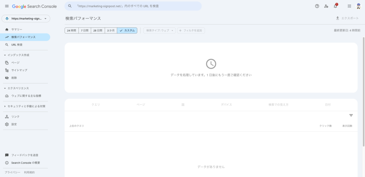Switch to the デバイス tab
The image size is (365, 177).
coord(226,105)
